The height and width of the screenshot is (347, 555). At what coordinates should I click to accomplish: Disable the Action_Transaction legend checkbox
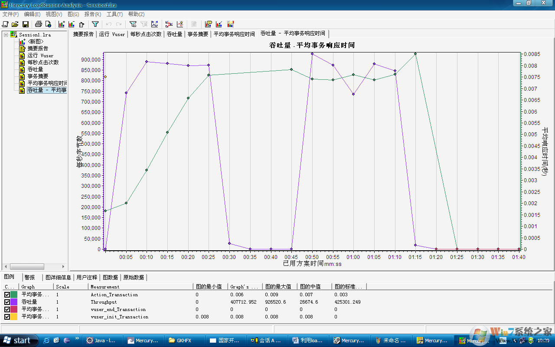[7, 294]
